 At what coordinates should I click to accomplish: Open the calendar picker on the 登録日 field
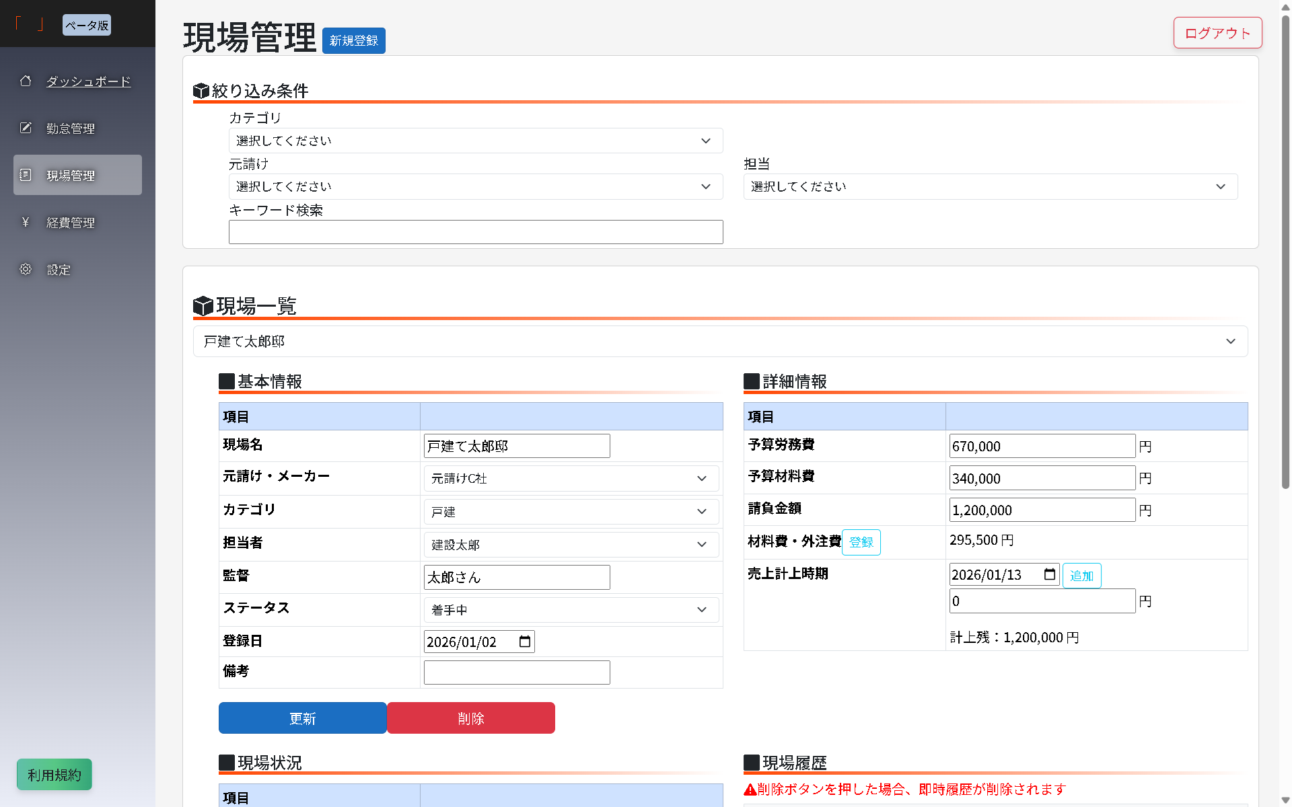[524, 641]
